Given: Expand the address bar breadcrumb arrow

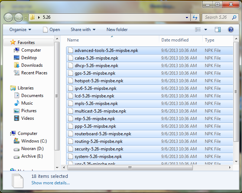Looking at the screenshot, I should pyautogui.click(x=39, y=17).
